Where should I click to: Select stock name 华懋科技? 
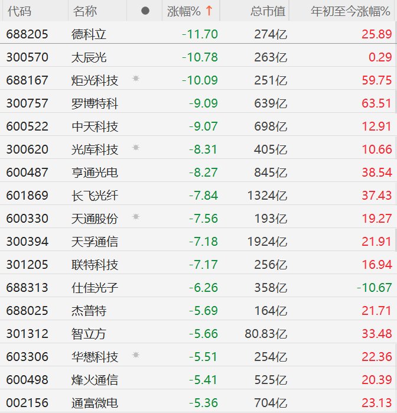[x=95, y=357]
